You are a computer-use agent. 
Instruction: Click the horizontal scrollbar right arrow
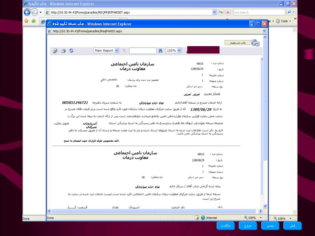(x=261, y=211)
